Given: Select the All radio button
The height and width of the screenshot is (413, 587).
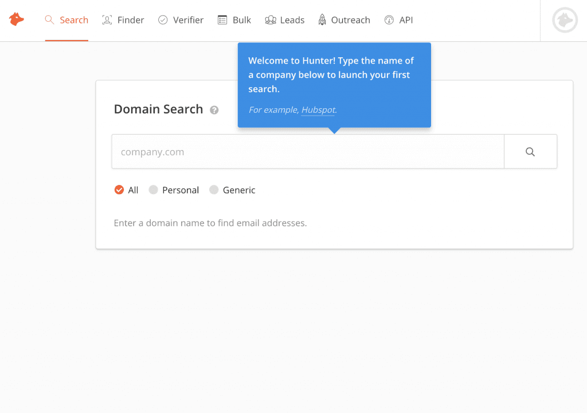Looking at the screenshot, I should point(119,190).
